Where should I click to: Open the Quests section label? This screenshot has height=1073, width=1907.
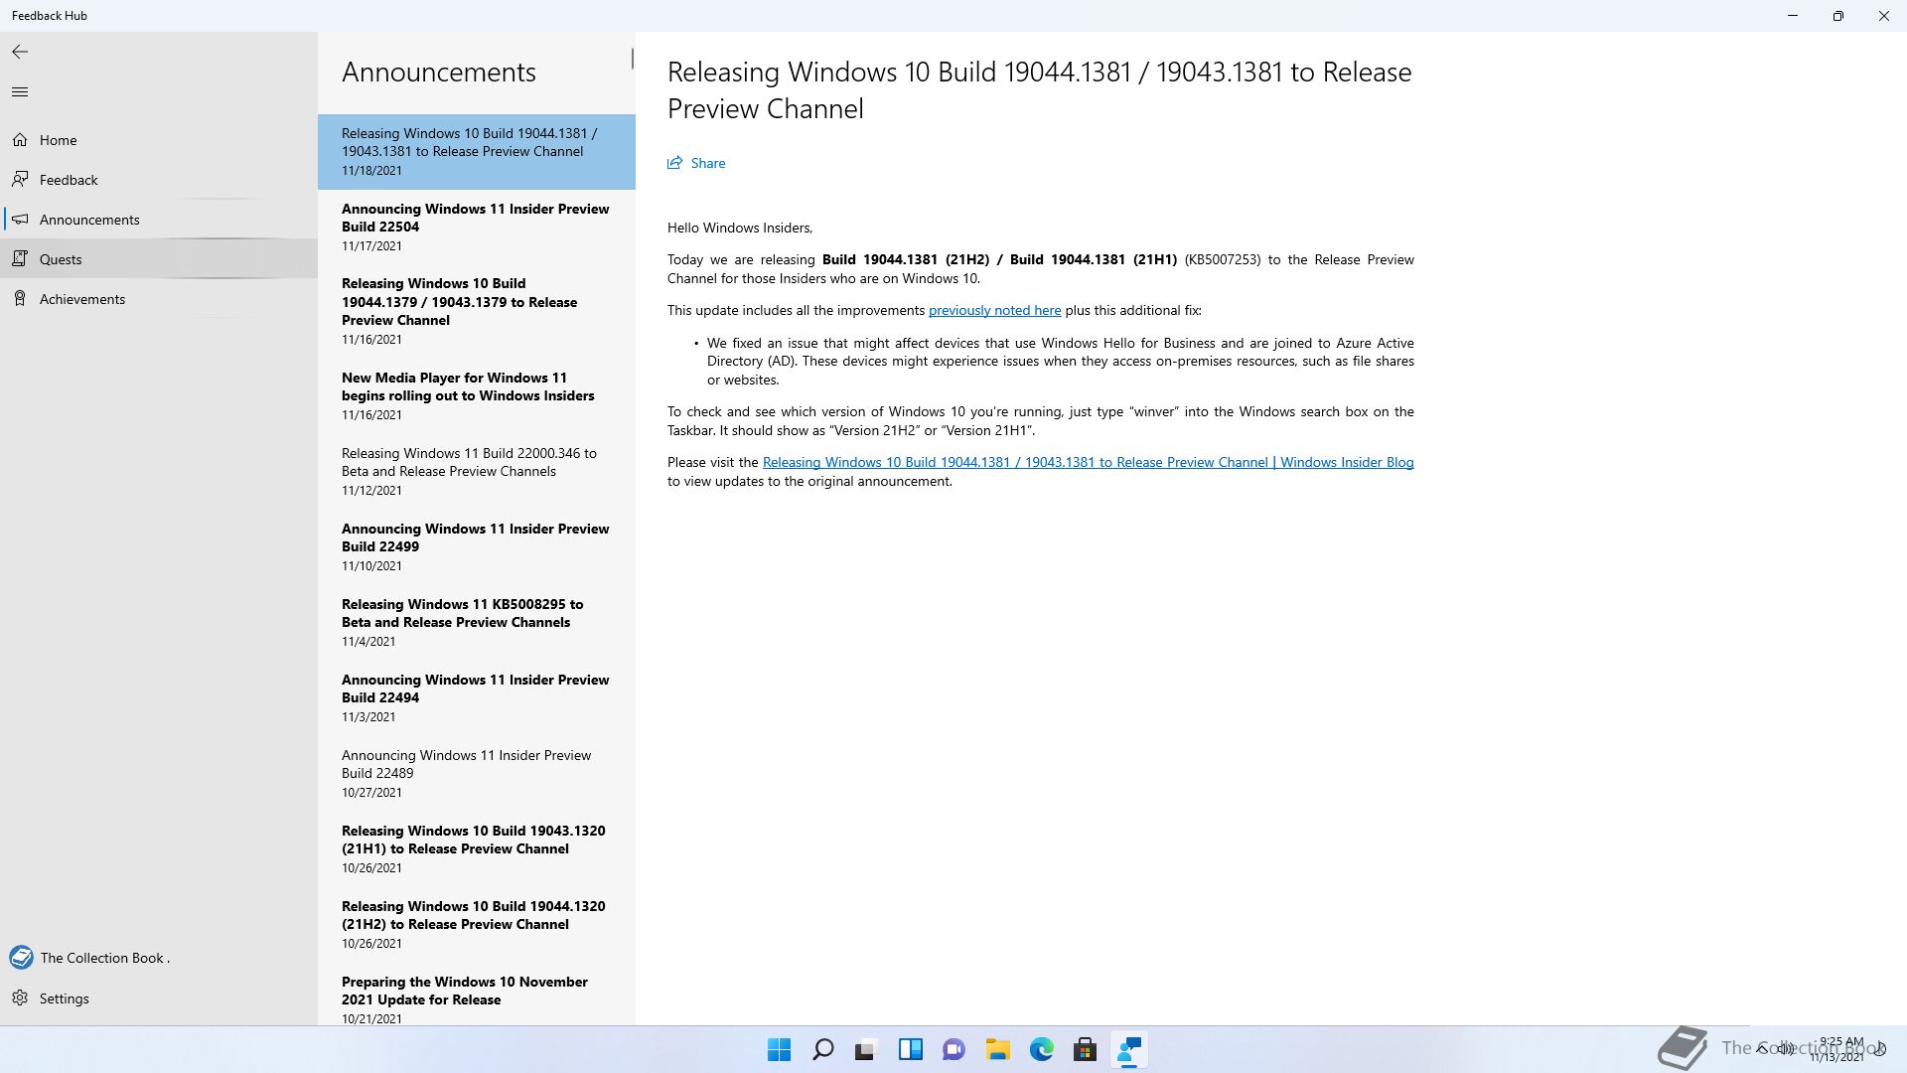click(x=61, y=259)
